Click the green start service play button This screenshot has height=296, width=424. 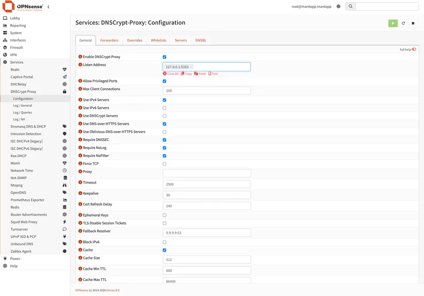[393, 23]
